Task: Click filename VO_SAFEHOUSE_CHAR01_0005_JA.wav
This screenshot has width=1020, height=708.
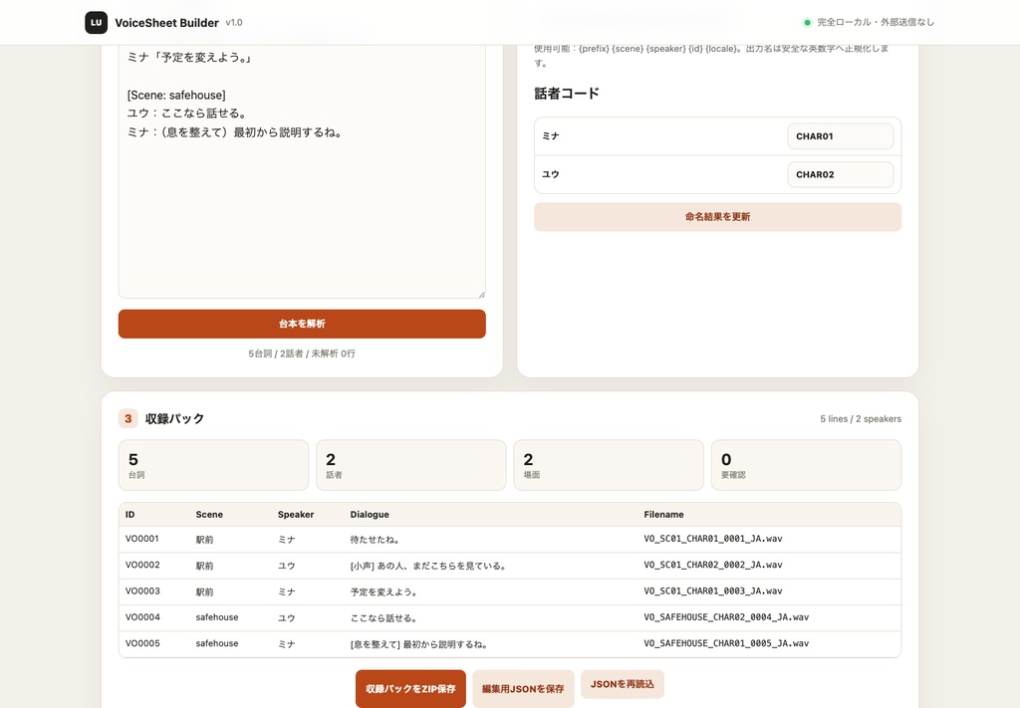Action: 726,643
